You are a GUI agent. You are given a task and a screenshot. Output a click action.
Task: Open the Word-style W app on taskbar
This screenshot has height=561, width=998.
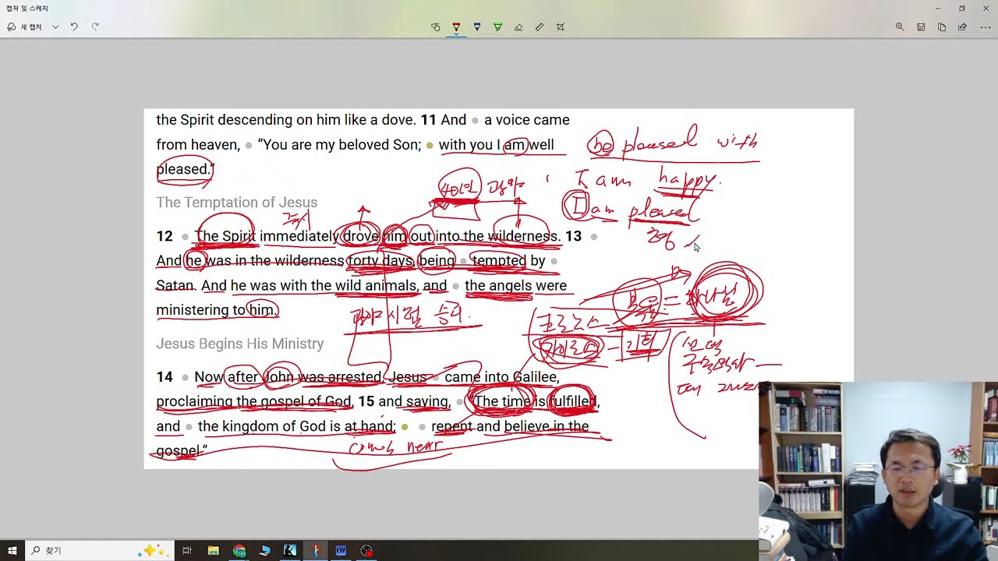tap(341, 550)
